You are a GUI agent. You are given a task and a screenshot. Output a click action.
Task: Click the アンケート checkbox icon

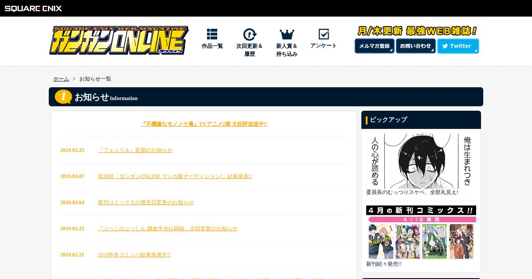[324, 34]
